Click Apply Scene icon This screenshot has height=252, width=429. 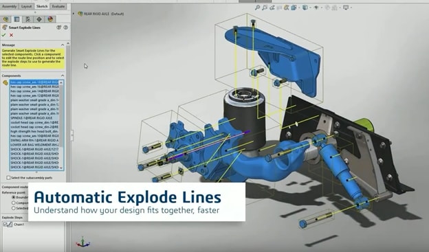[x=334, y=8]
